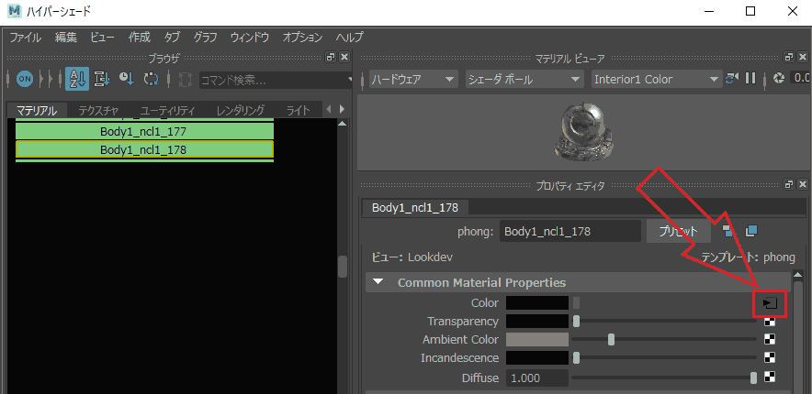This screenshot has width=812, height=394.
Task: Click the sort by type icon
Action: pos(102,79)
